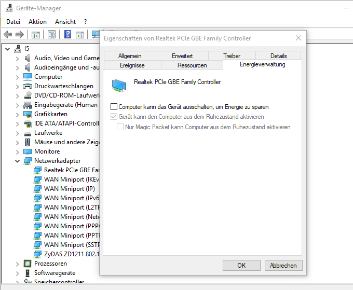Select the WAN Miniport (SSTP) item

point(72,245)
